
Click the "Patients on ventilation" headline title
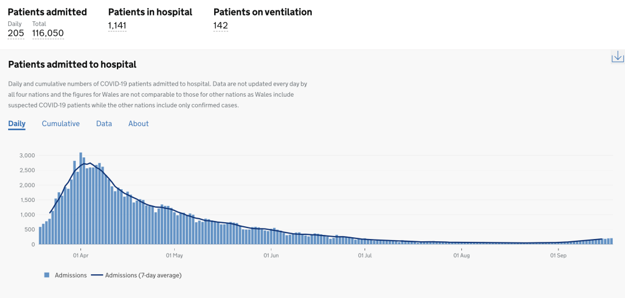point(263,12)
